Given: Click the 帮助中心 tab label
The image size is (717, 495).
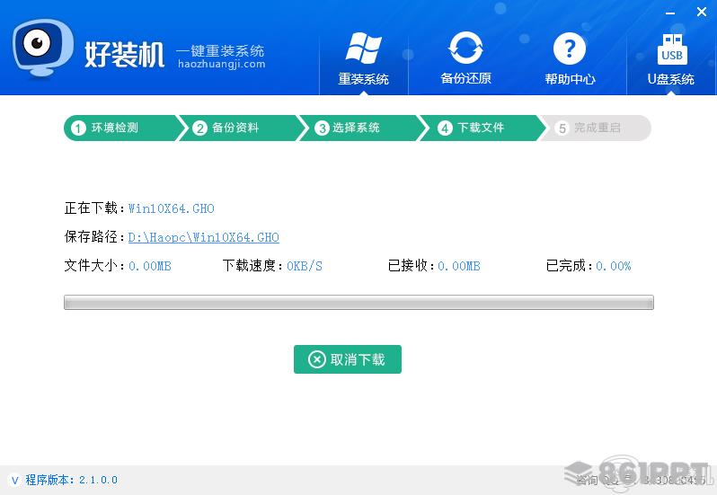Looking at the screenshot, I should [x=570, y=79].
